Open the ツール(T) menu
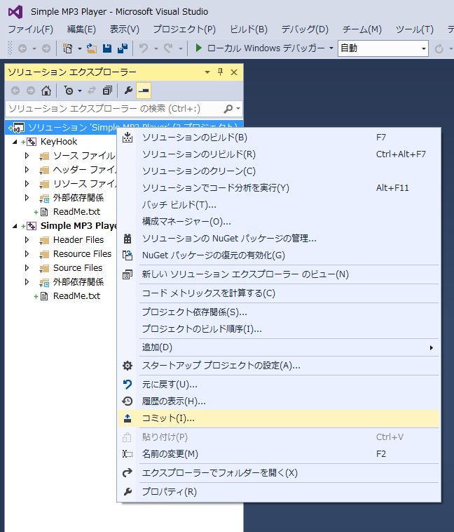This screenshot has height=532, width=454. tap(415, 29)
